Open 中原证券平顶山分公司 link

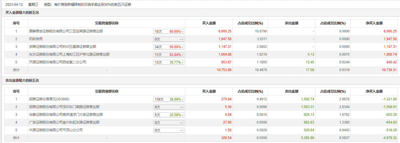[x=56, y=130]
